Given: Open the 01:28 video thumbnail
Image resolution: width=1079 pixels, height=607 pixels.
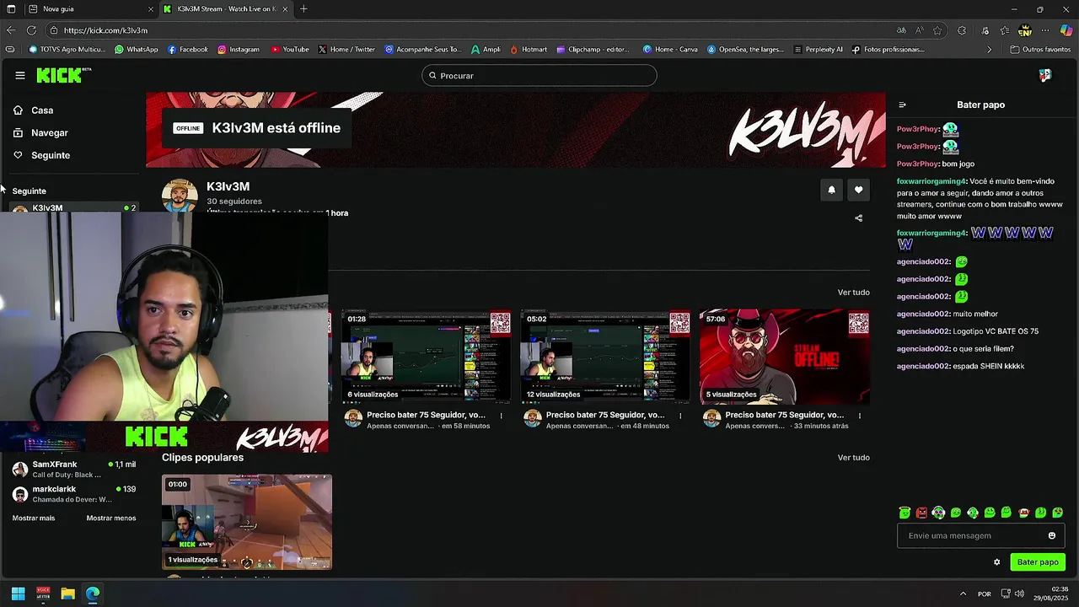Looking at the screenshot, I should coord(426,357).
